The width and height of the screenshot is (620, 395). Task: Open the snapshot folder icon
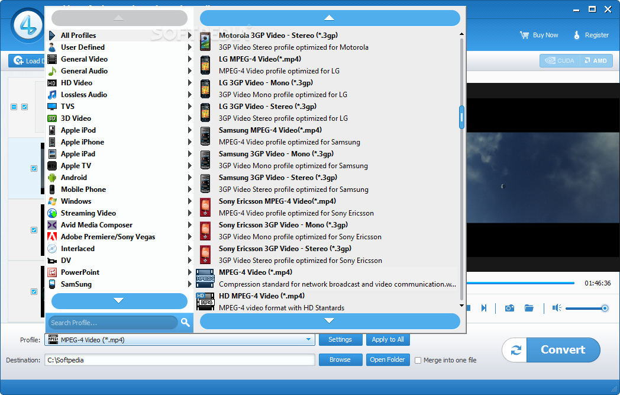[529, 308]
